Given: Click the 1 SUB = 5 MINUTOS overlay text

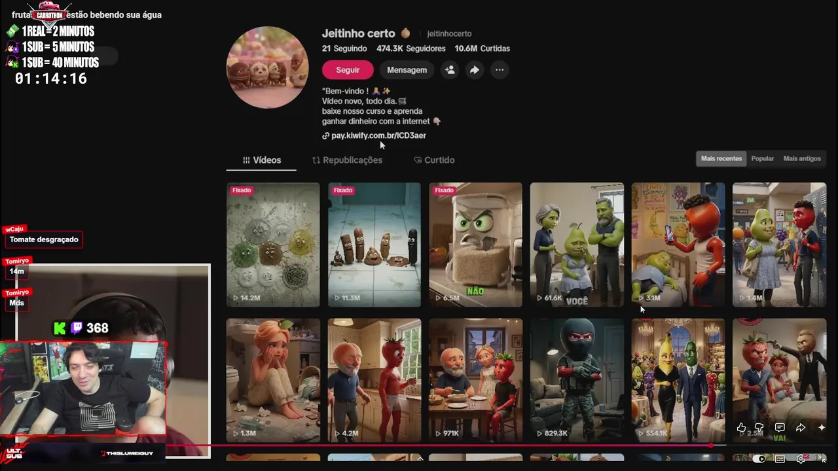Looking at the screenshot, I should [58, 47].
